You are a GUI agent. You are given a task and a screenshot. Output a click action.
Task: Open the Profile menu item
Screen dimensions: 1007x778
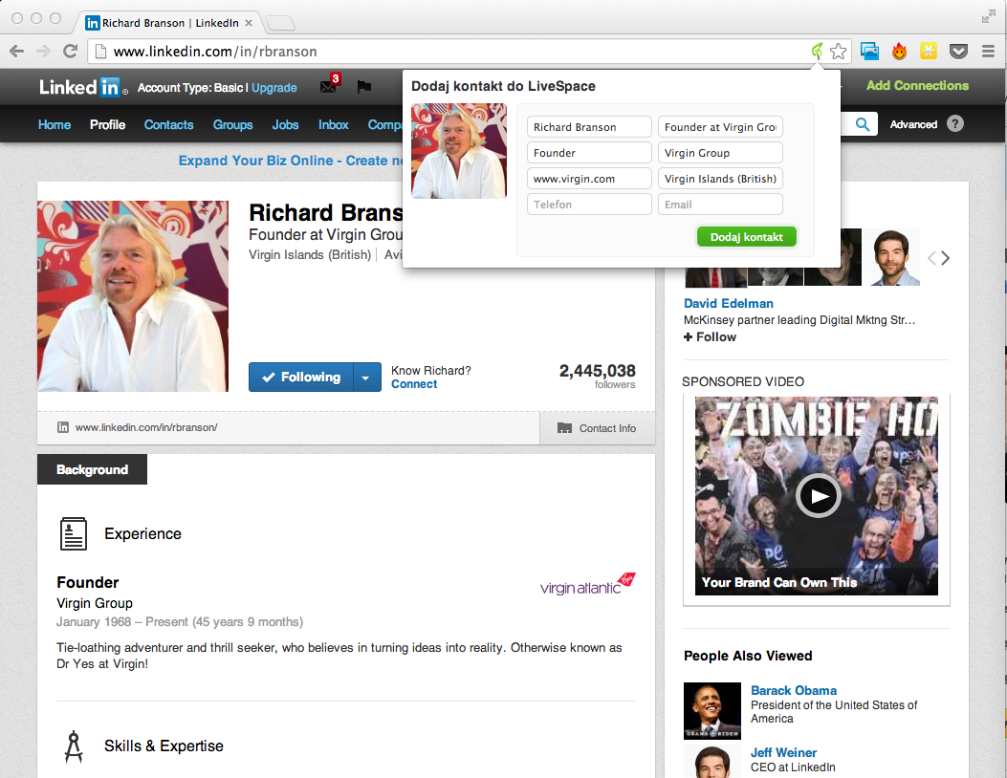(x=107, y=124)
